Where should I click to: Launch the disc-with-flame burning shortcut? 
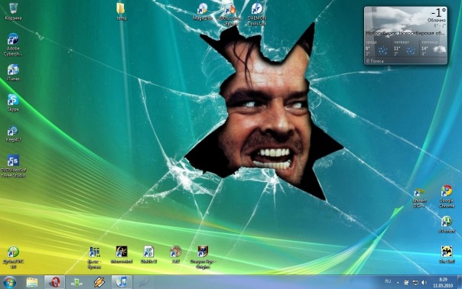point(230,14)
